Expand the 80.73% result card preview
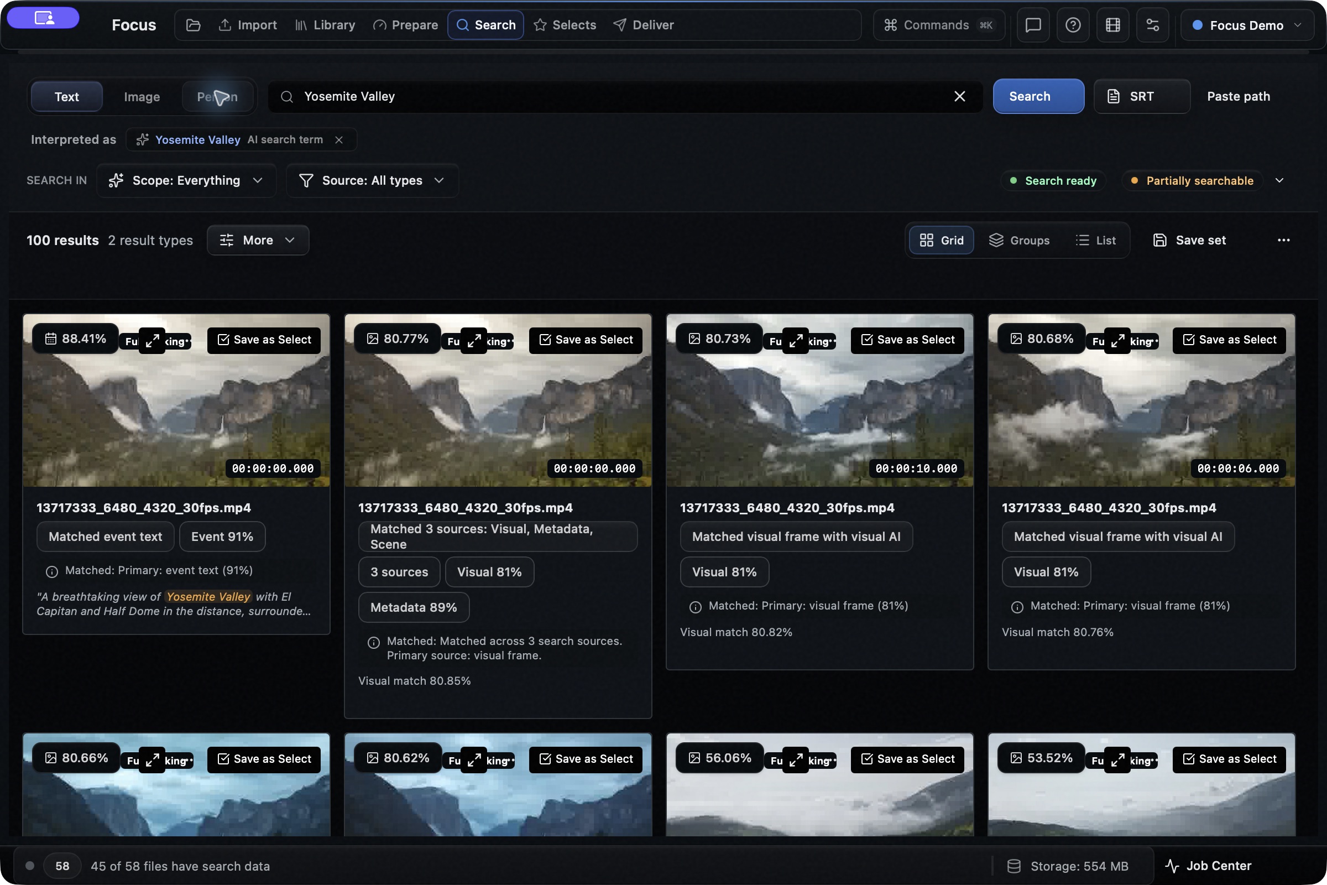Image resolution: width=1327 pixels, height=885 pixels. (x=796, y=341)
